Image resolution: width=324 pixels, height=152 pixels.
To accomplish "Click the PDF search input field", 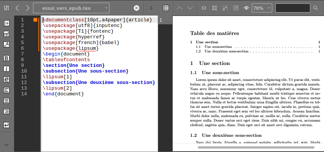I will pyautogui.click(x=292, y=8).
